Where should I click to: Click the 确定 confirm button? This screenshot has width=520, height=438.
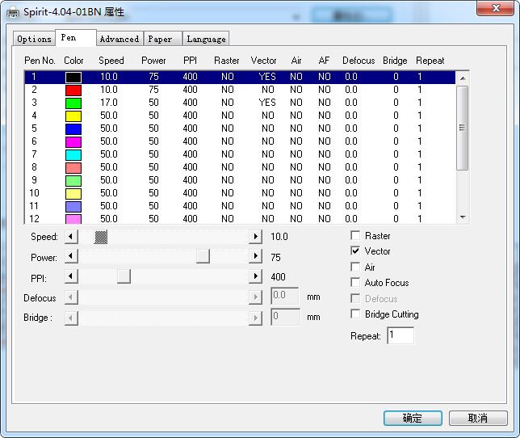(x=413, y=418)
